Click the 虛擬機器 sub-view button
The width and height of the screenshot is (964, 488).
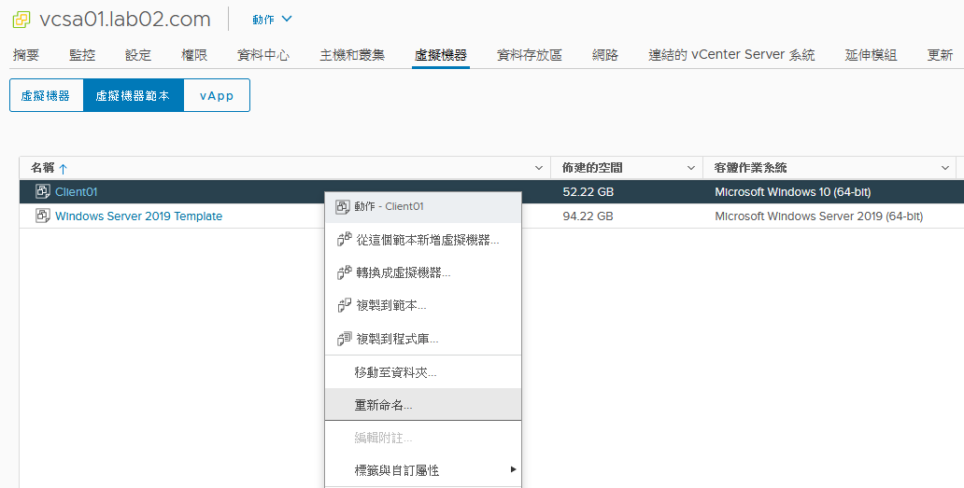point(46,96)
